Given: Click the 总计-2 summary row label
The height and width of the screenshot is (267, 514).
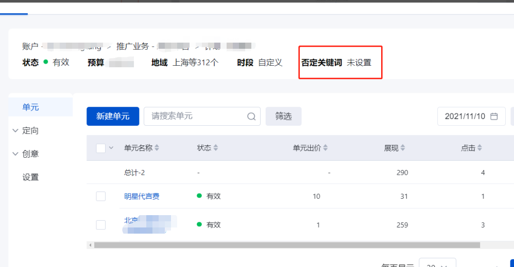Looking at the screenshot, I should 134,173.
